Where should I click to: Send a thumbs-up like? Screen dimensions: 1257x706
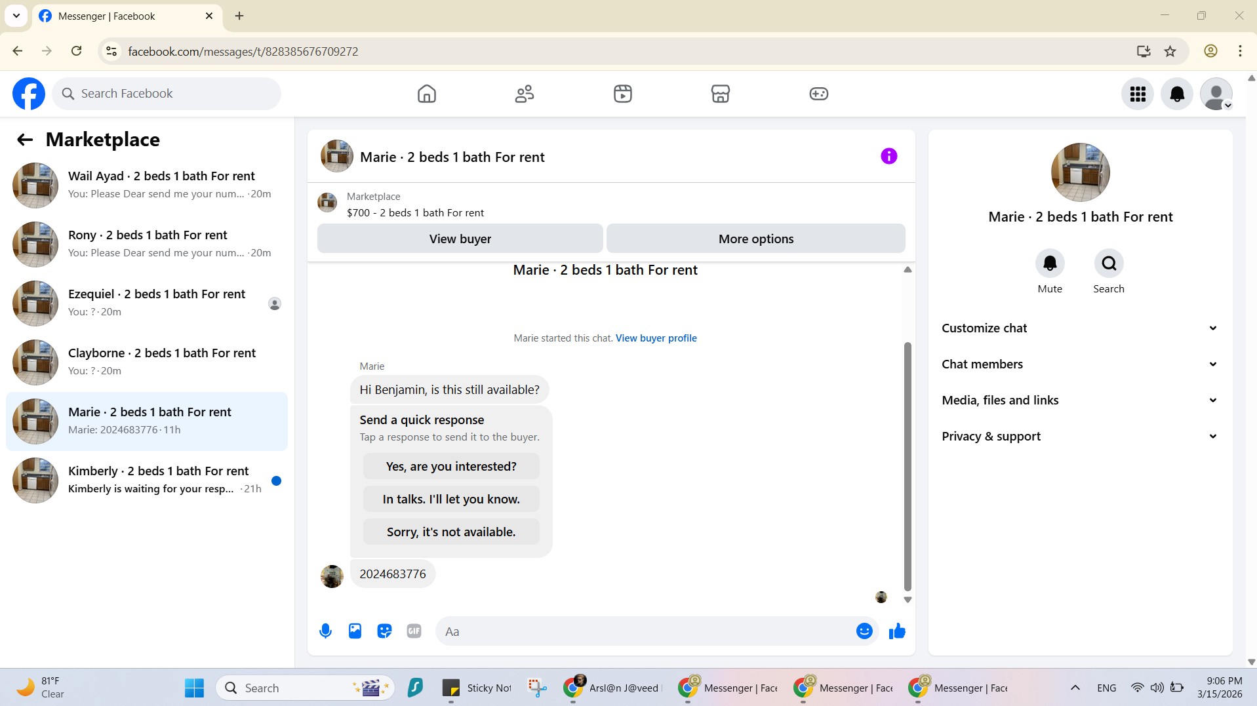click(x=897, y=631)
